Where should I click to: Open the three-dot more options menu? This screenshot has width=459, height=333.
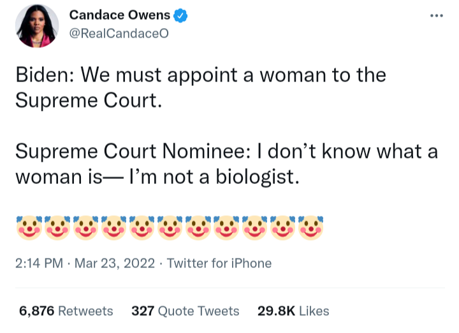[x=436, y=16]
